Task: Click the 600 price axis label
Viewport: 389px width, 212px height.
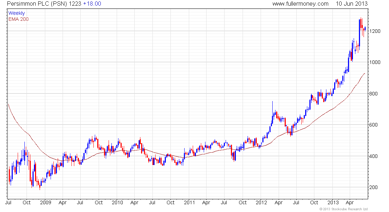Action: 374,125
